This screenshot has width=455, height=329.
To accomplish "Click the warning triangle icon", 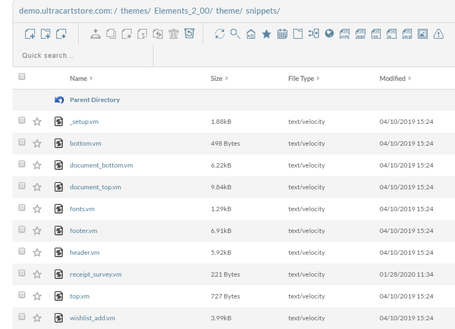I will 439,34.
